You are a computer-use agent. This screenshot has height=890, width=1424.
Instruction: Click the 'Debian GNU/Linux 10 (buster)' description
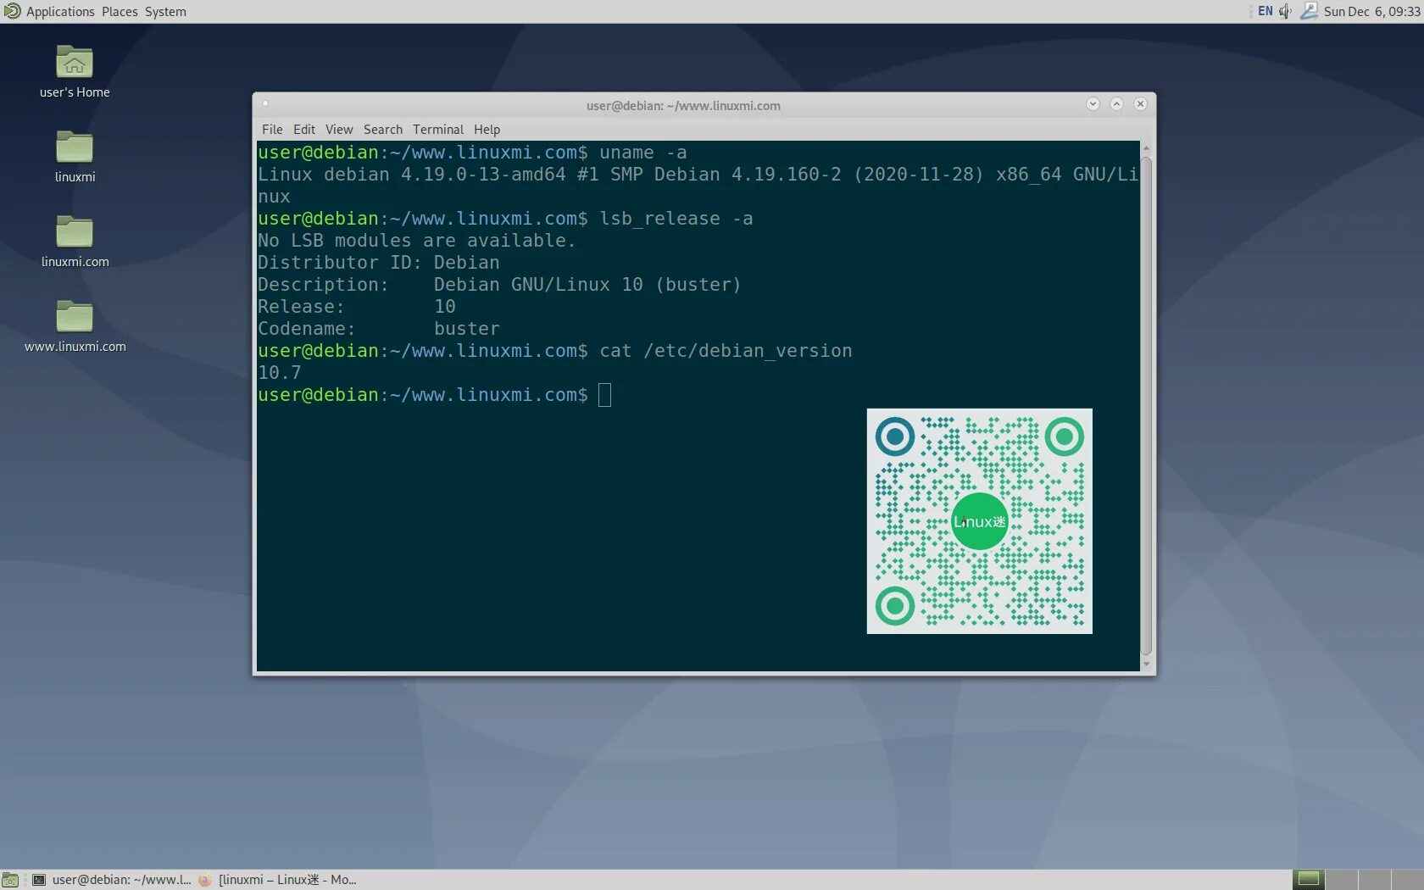click(x=587, y=285)
